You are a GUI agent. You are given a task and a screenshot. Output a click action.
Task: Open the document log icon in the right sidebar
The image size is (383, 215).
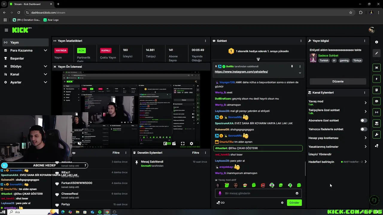point(376,90)
